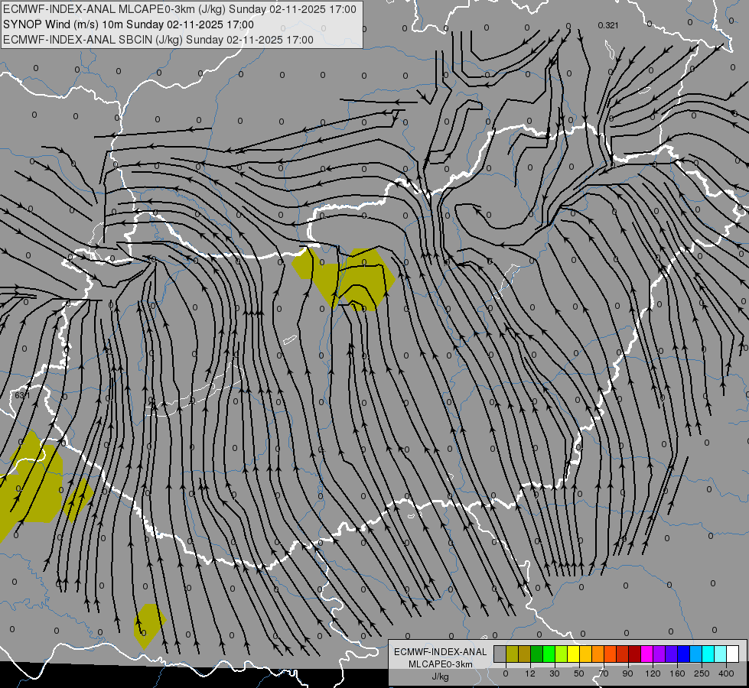
Task: Click the 0.321 value on the map
Action: [x=608, y=25]
